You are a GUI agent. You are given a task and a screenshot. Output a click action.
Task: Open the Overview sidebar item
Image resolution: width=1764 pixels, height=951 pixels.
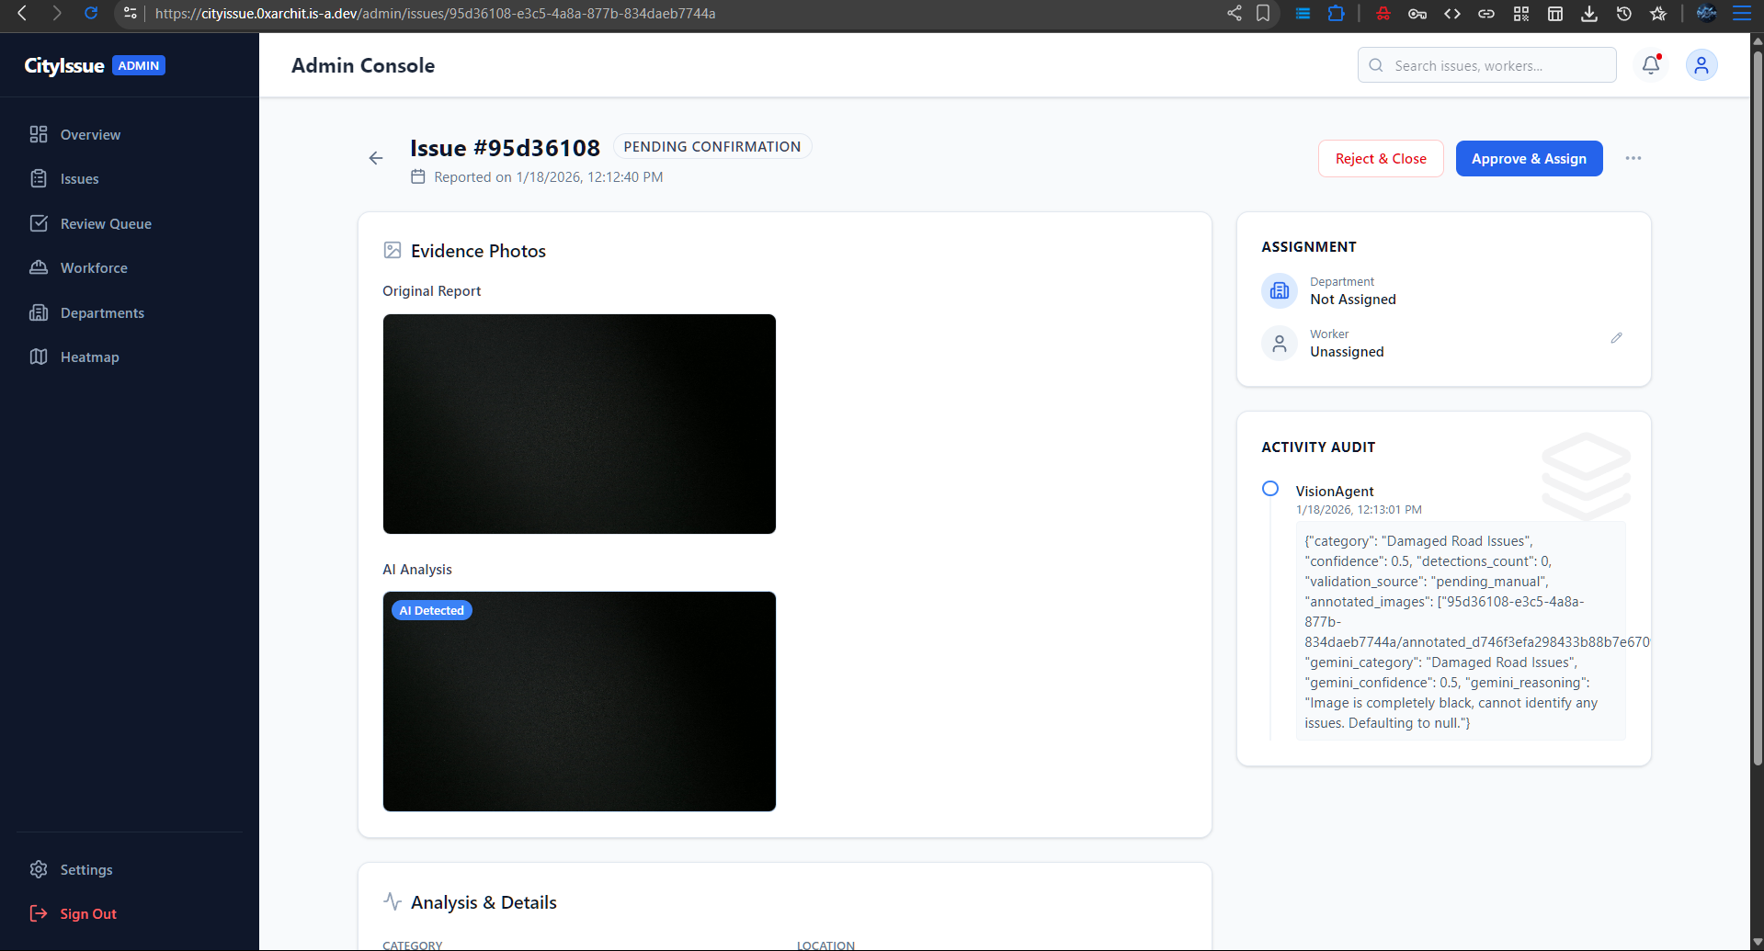tap(90, 135)
